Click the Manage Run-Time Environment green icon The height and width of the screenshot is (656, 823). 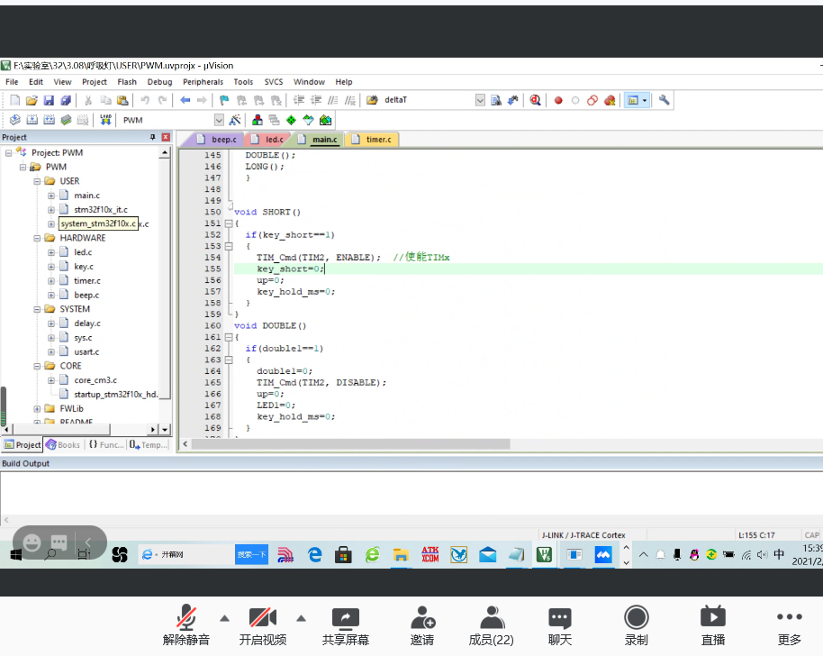291,120
